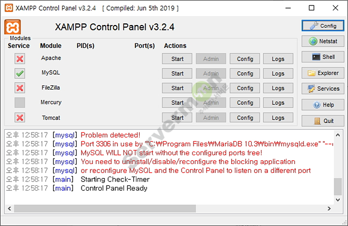Click the FileZilla module name

(51, 87)
